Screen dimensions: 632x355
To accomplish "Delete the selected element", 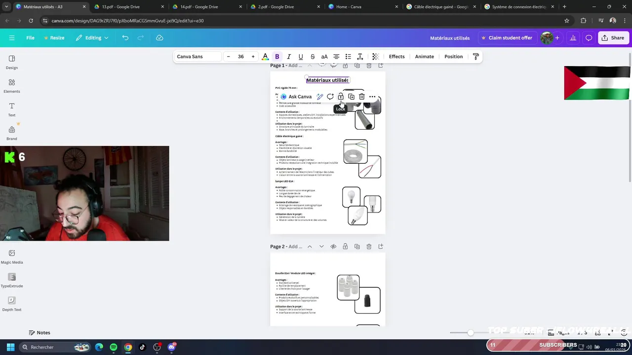I will 361,97.
